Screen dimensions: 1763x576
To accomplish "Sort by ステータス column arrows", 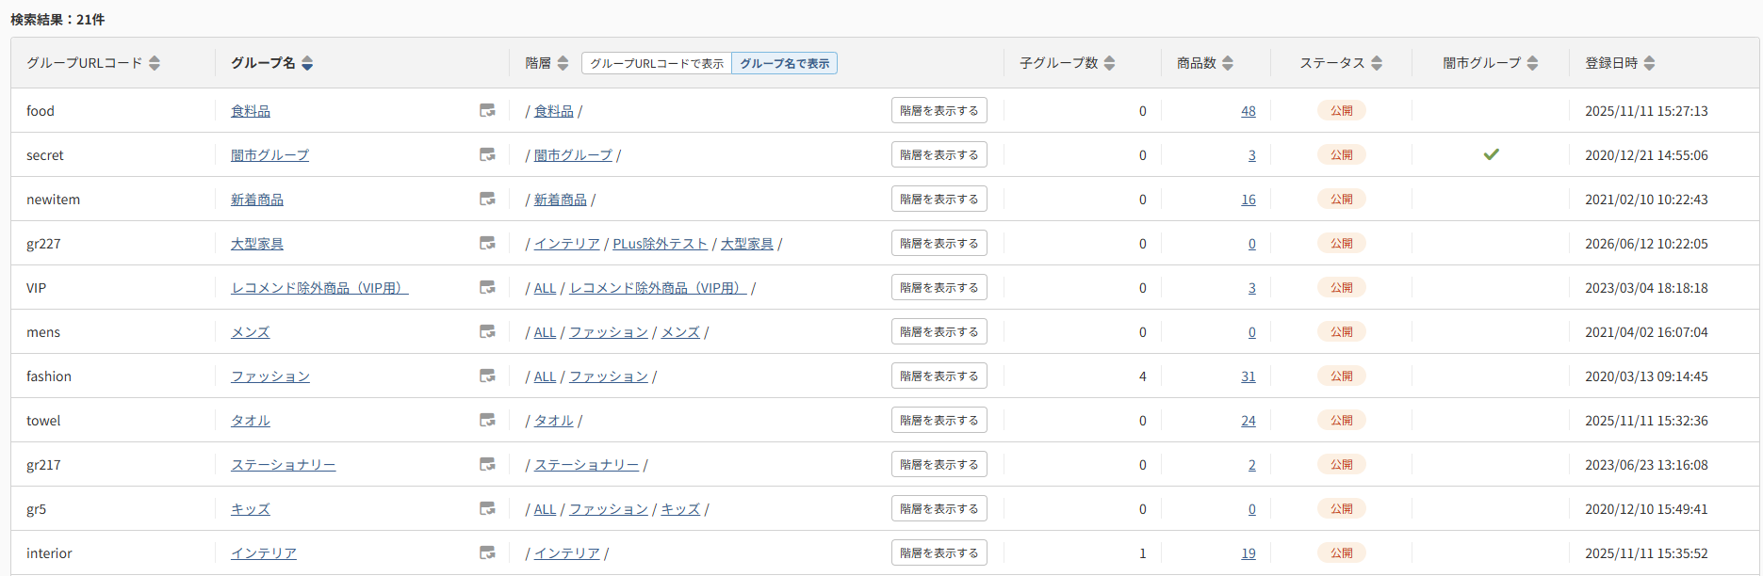I will (x=1377, y=63).
